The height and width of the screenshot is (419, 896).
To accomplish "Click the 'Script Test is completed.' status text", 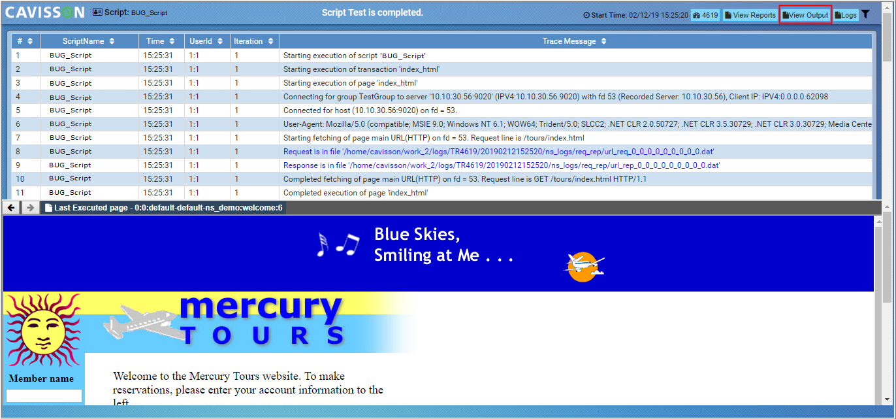I will [372, 12].
